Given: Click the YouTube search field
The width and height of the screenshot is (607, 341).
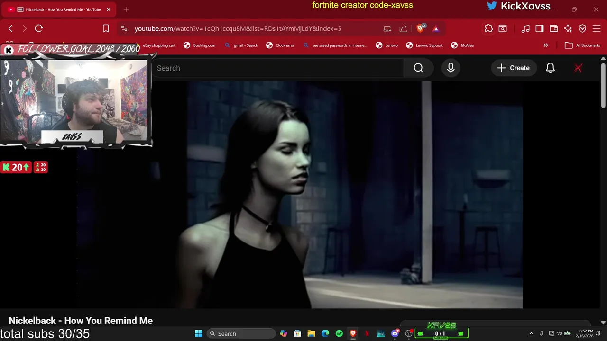Looking at the screenshot, I should (x=277, y=68).
